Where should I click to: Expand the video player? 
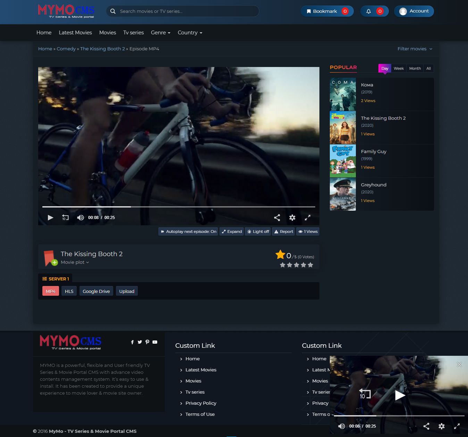232,232
